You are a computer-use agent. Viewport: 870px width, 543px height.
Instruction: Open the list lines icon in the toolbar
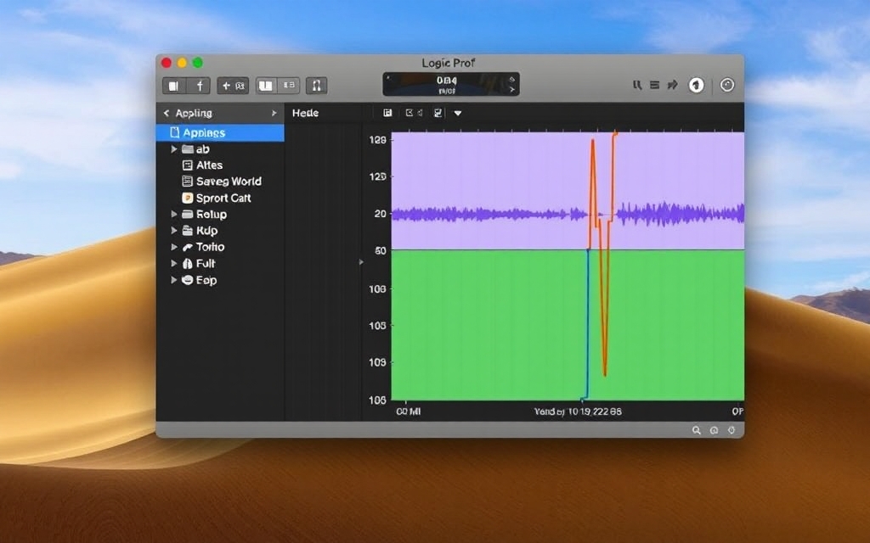[655, 85]
